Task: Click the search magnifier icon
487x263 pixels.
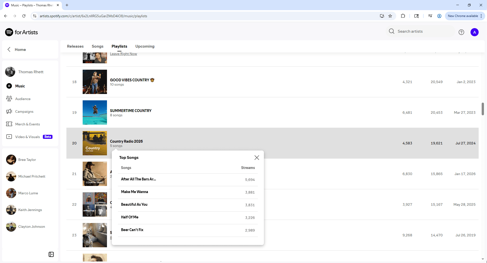Action: (392, 31)
